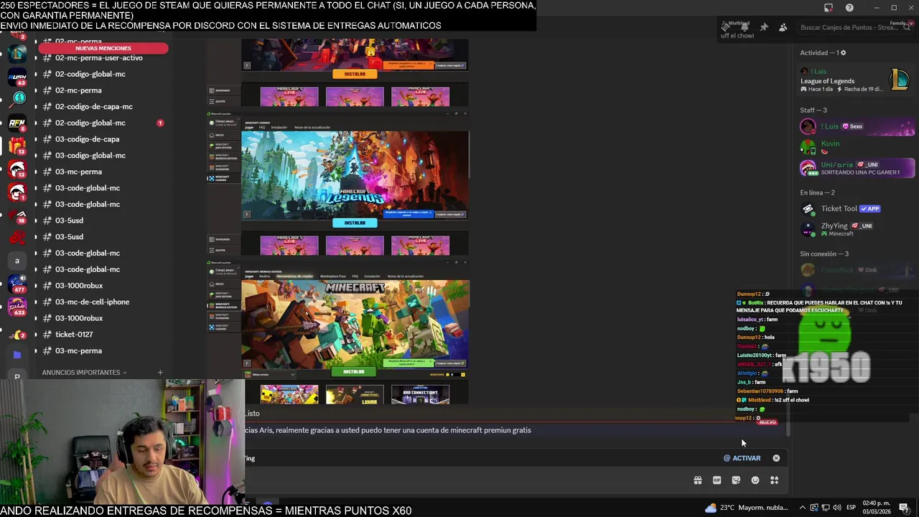Open the emoji picker
Image resolution: width=919 pixels, height=517 pixels.
(x=755, y=480)
